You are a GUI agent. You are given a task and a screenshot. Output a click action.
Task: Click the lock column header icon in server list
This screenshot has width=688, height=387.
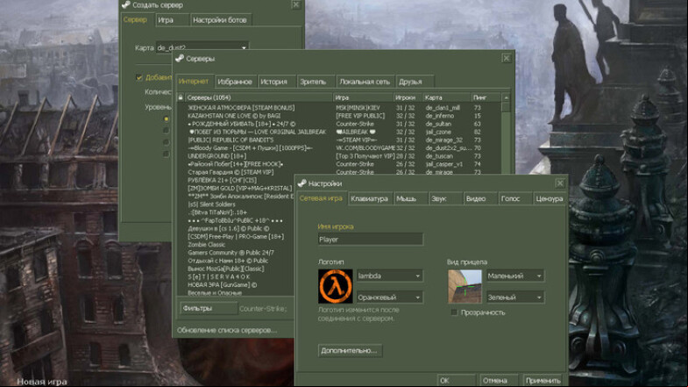tap(181, 97)
